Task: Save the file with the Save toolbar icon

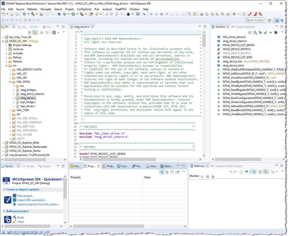Action: [12, 14]
